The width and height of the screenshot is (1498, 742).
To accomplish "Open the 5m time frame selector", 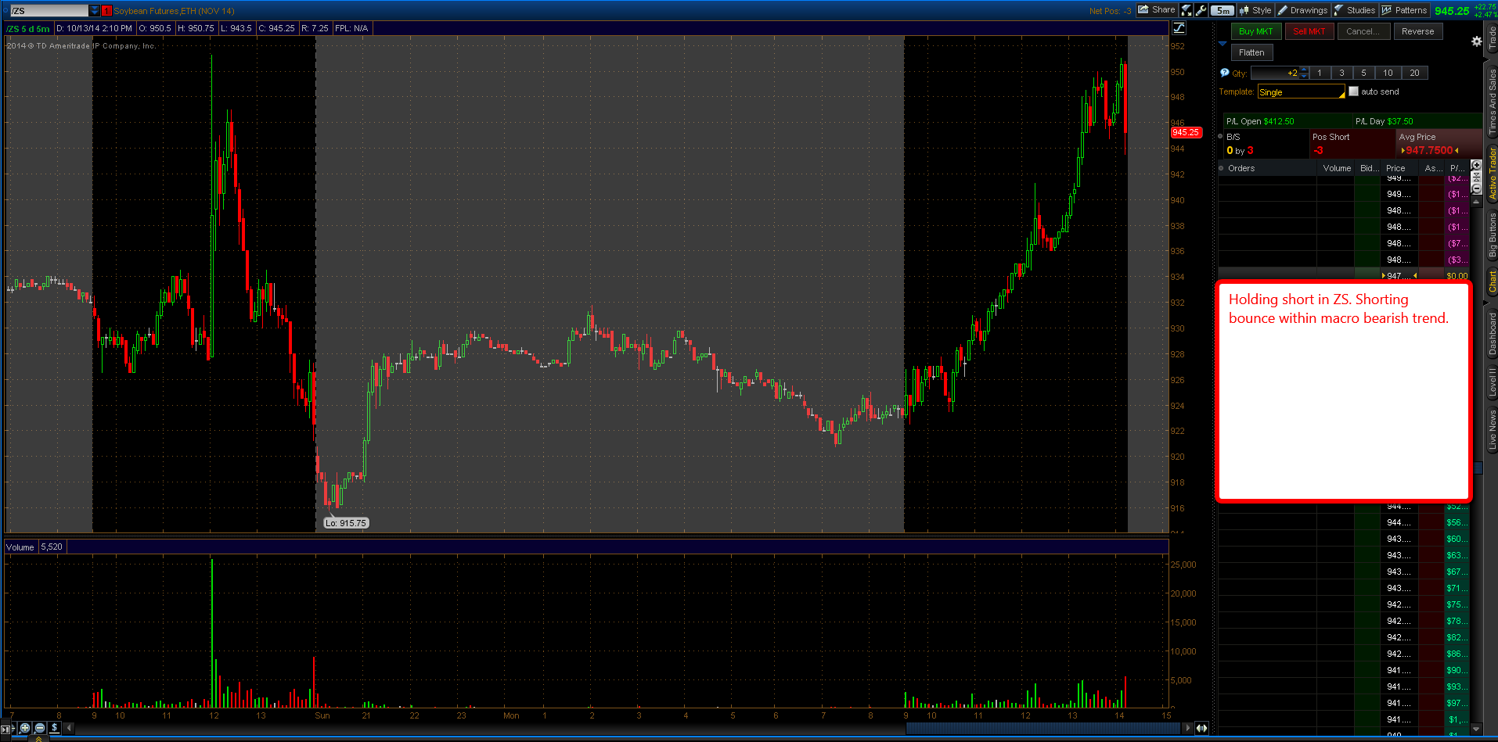I will tap(1223, 10).
